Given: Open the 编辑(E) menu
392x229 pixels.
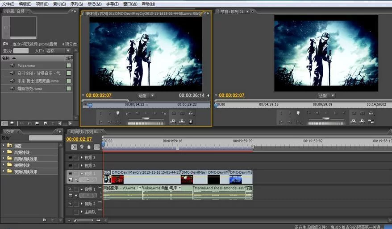Looking at the screenshot, I should (x=25, y=4).
